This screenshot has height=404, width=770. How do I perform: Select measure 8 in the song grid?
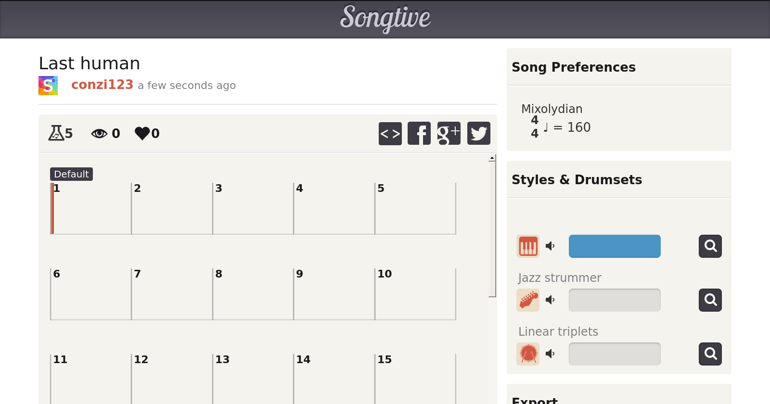253,294
